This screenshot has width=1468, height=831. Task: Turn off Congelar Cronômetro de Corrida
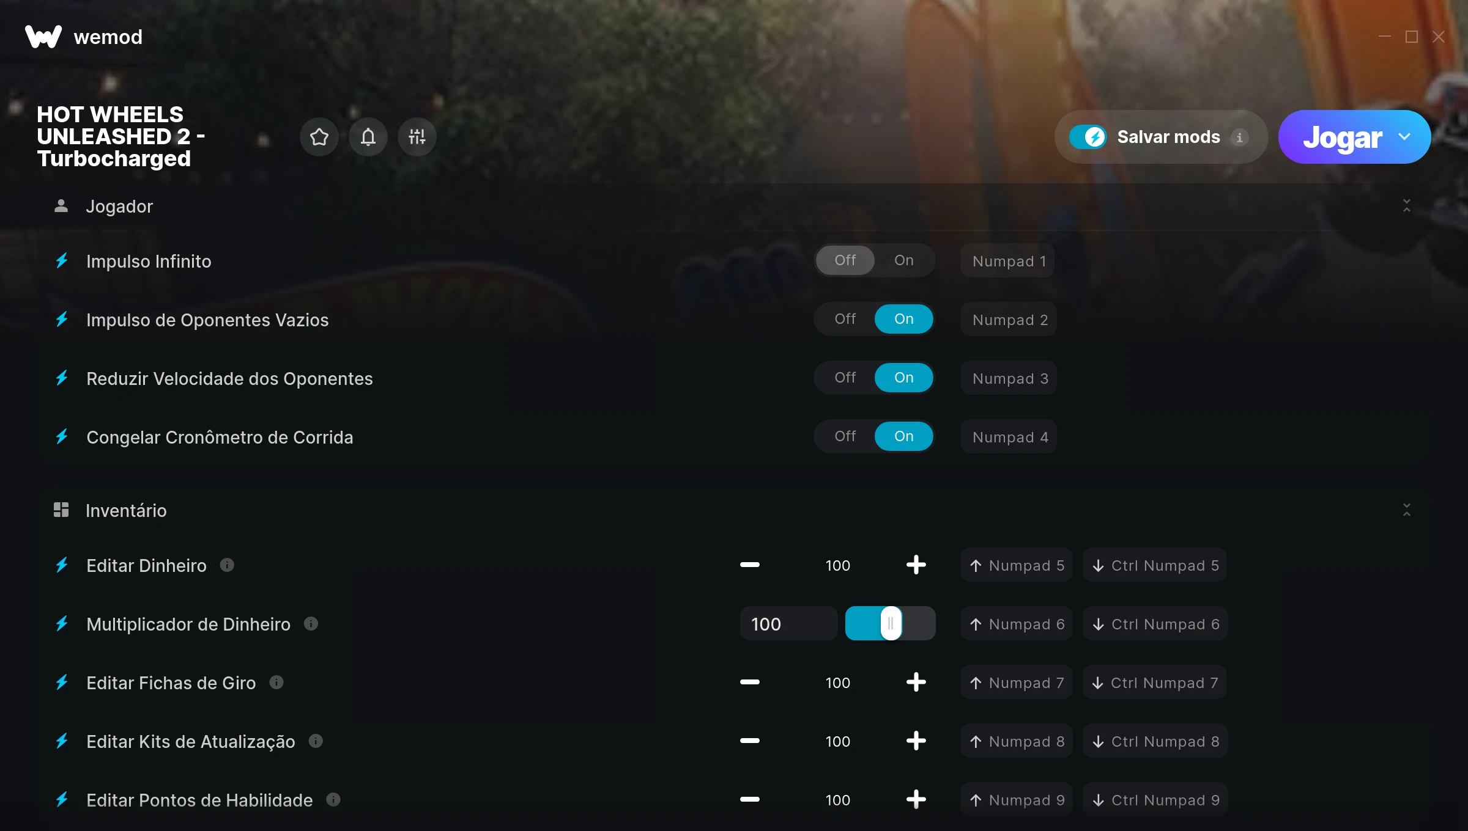tap(845, 436)
